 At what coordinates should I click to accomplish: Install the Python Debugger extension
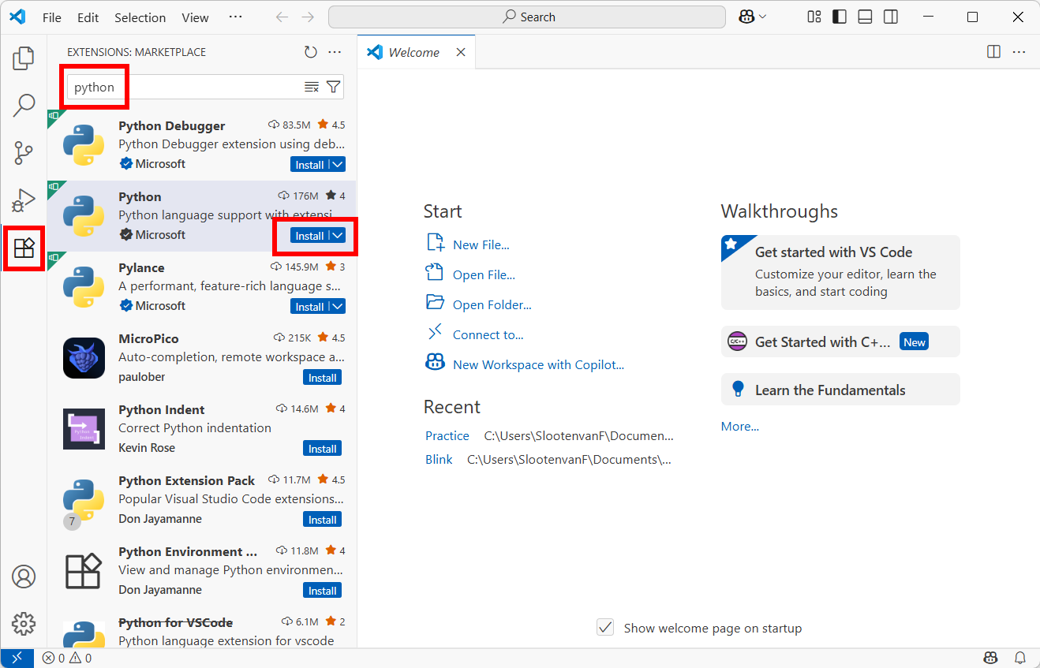pos(309,164)
